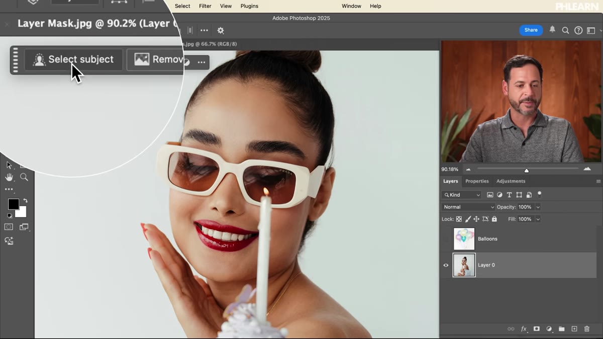603x339 pixels.
Task: Click the Navigator 90.18% zoom field
Action: 450,169
